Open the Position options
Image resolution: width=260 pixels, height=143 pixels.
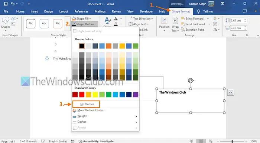(164, 24)
